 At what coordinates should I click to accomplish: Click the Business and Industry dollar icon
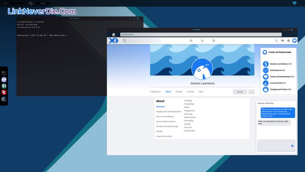(x=266, y=64)
